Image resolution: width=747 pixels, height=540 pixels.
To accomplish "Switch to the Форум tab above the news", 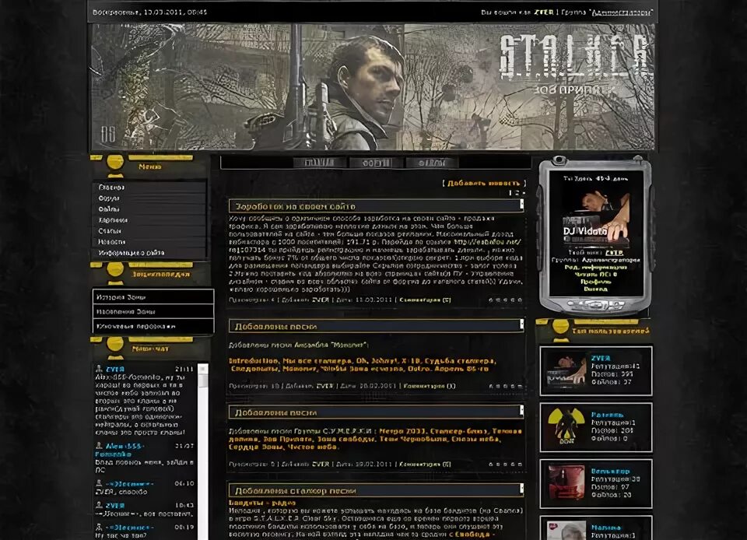I will 376,163.
